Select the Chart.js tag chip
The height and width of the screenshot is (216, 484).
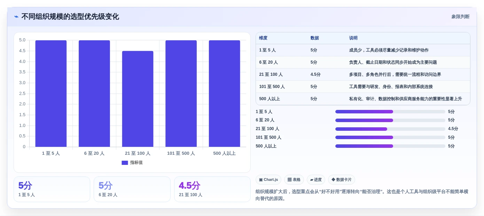268,180
